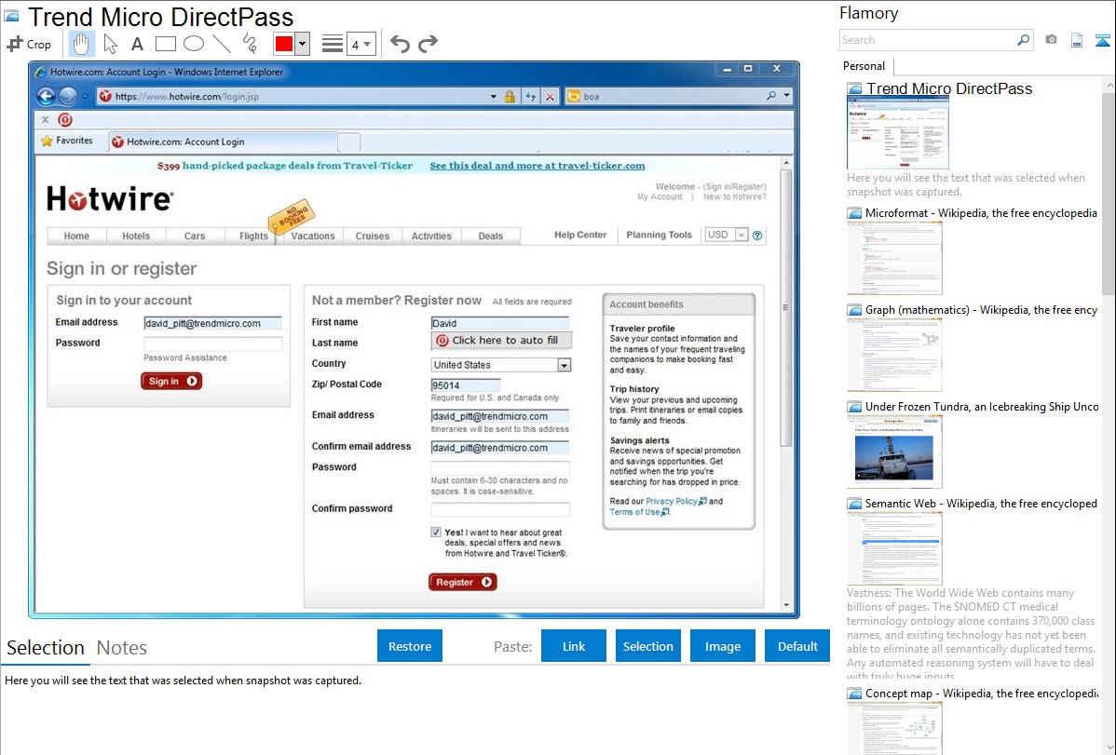
Task: Open the color picker dropdown arrow
Action: pos(303,44)
